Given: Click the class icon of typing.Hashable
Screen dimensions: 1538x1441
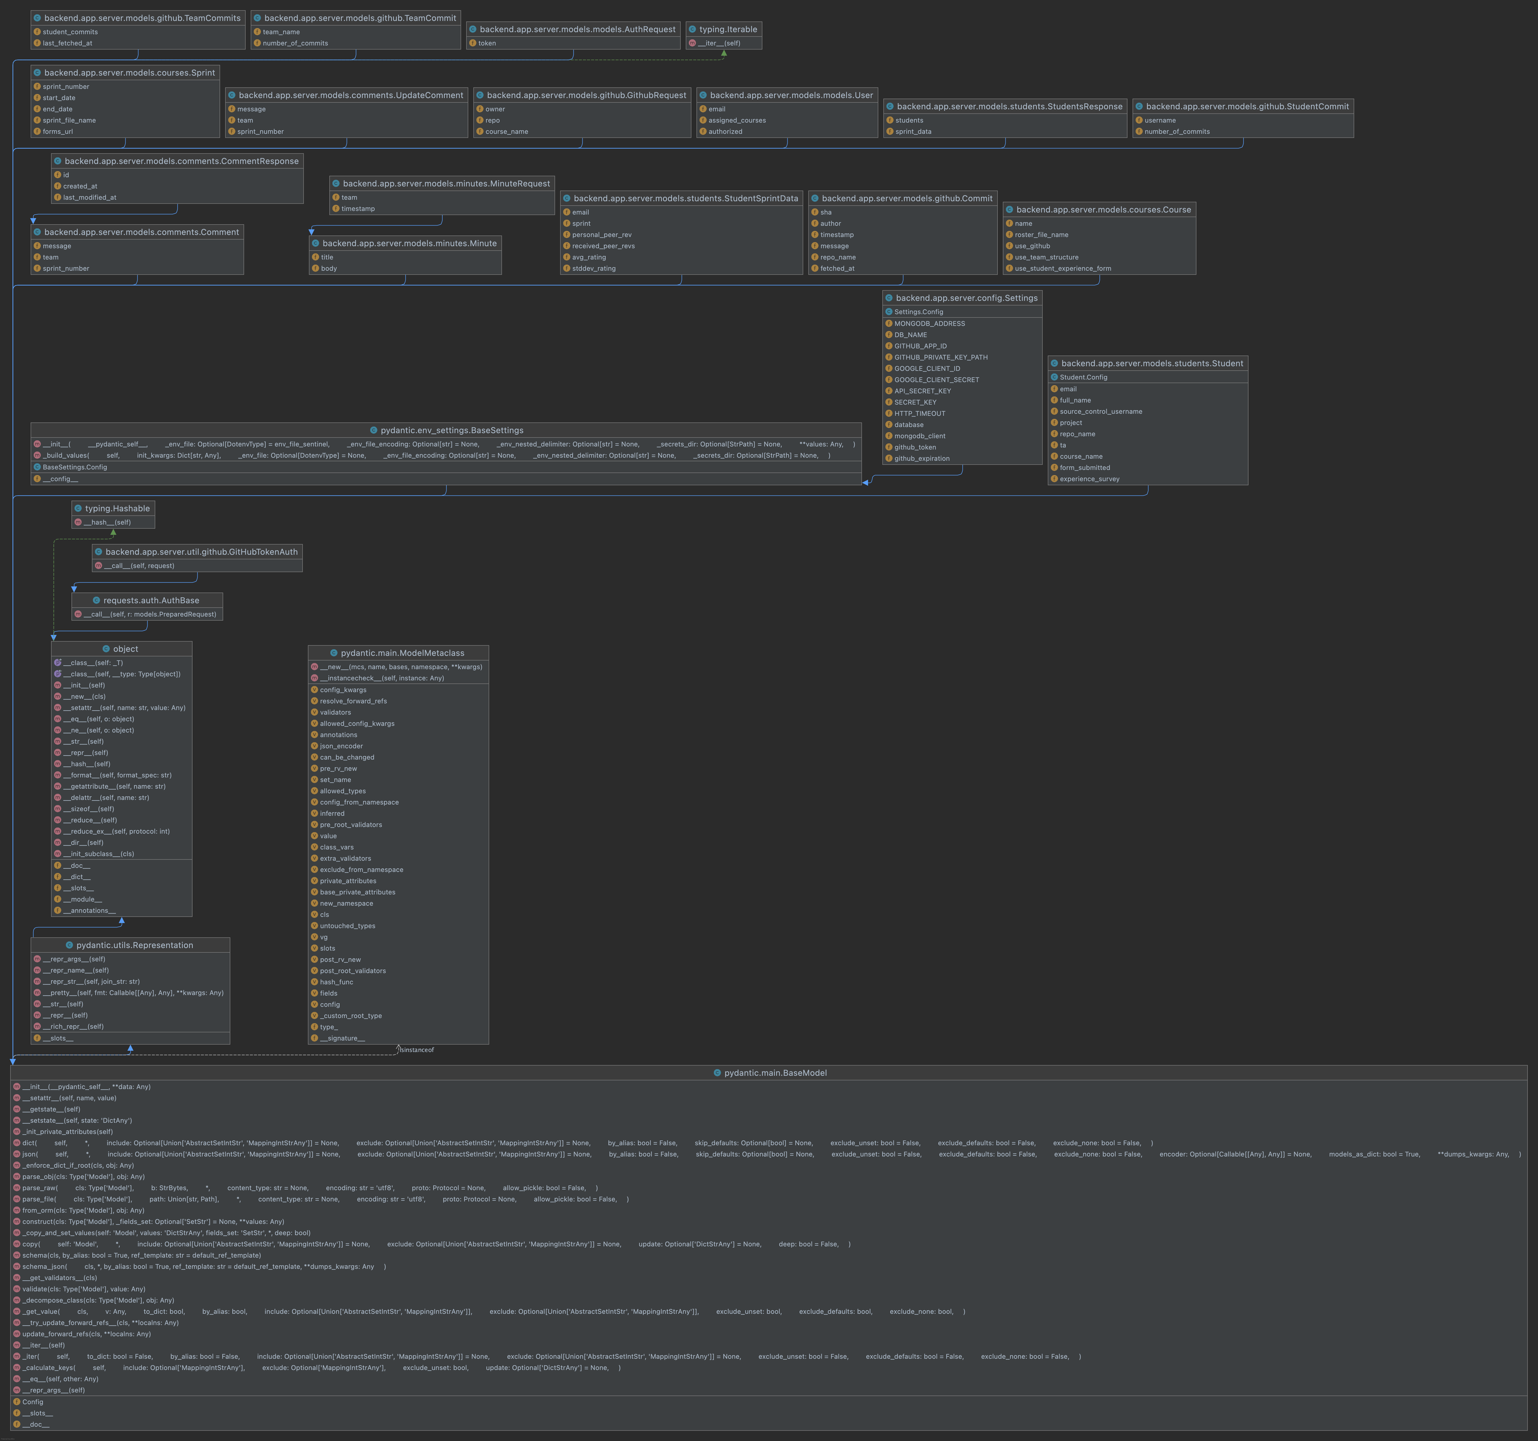Looking at the screenshot, I should (78, 509).
